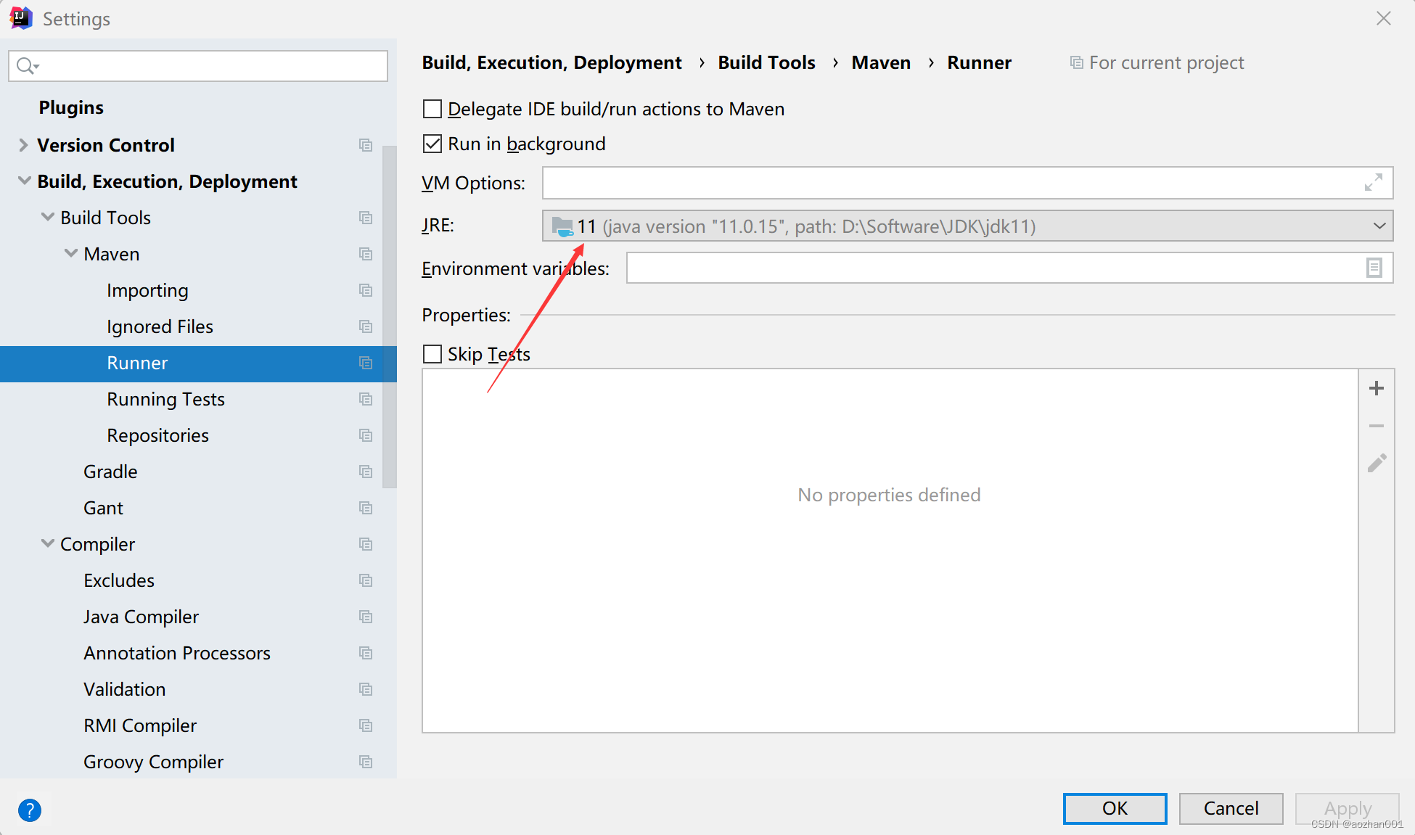
Task: Uncheck Run in background
Action: point(432,144)
